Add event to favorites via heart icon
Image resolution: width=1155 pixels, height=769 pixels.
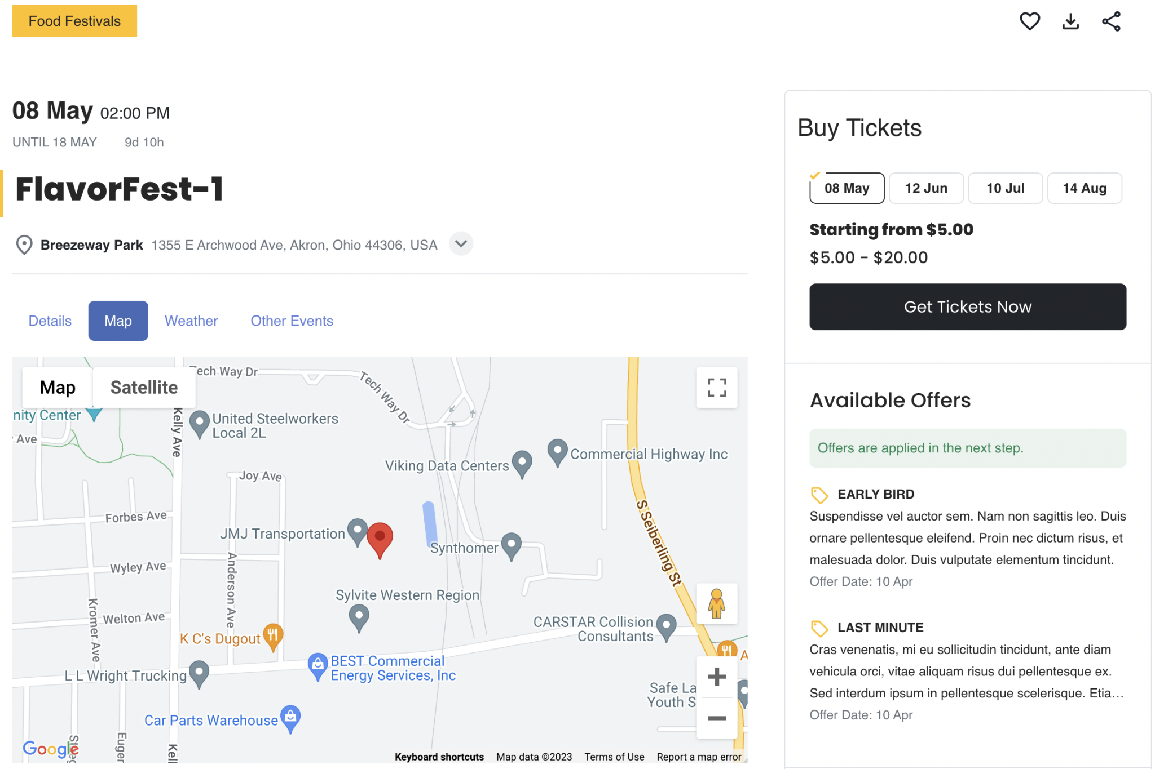pyautogui.click(x=1029, y=21)
